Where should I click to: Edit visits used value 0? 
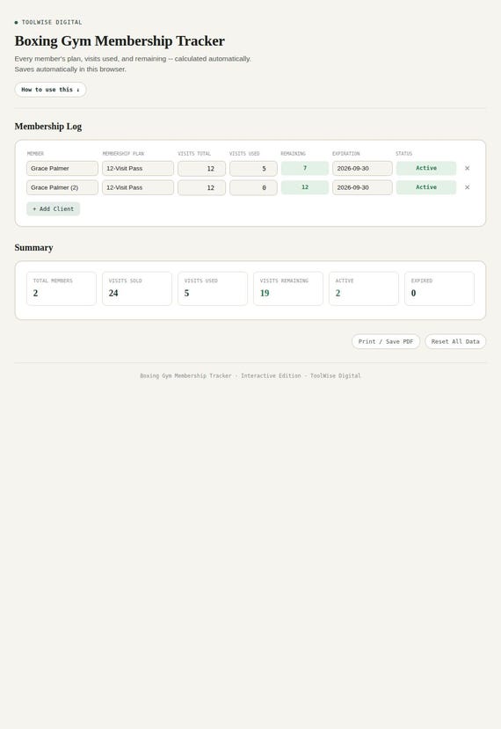pos(253,187)
